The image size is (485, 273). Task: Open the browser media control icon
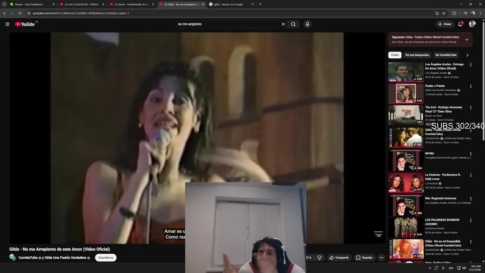point(465,13)
